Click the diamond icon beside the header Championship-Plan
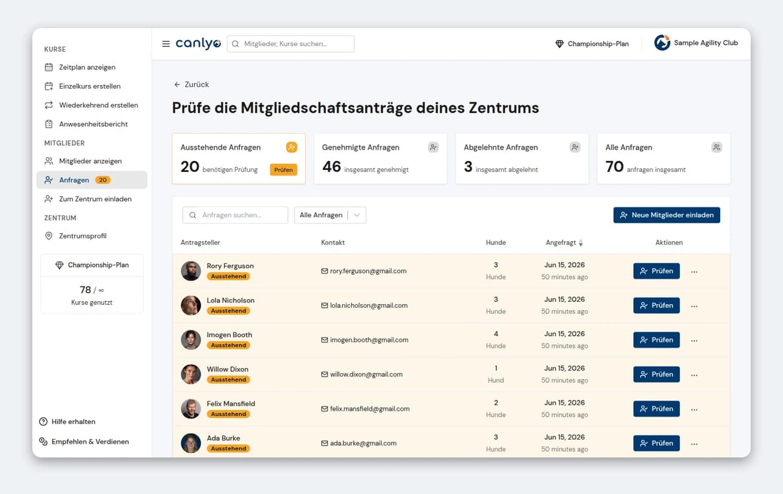This screenshot has height=494, width=783. [560, 44]
